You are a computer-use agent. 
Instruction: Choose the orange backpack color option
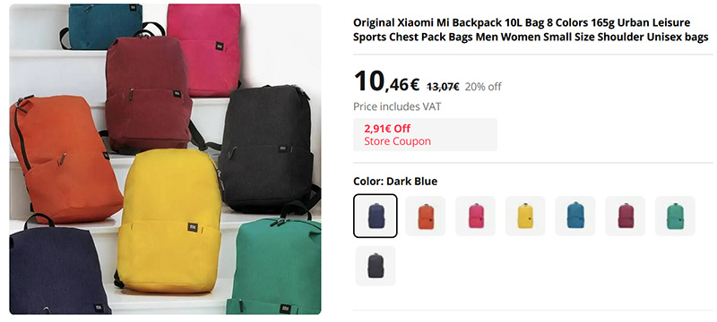(425, 216)
